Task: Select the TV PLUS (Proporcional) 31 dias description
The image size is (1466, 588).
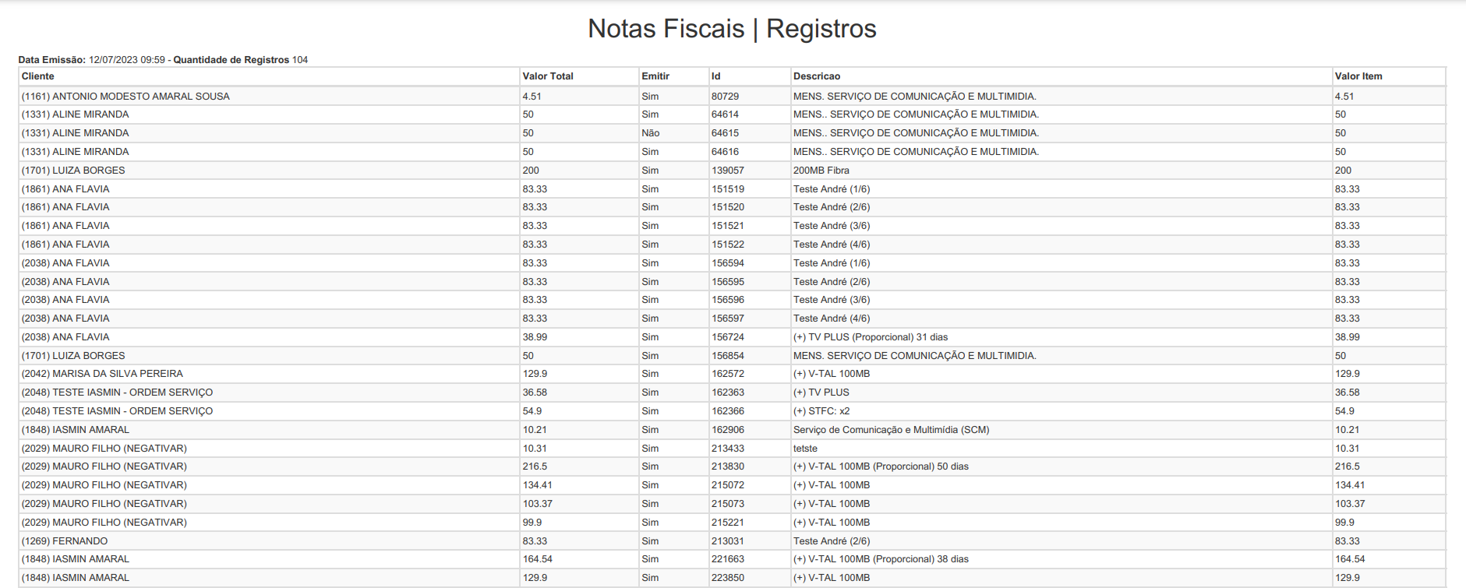Action: coord(871,337)
